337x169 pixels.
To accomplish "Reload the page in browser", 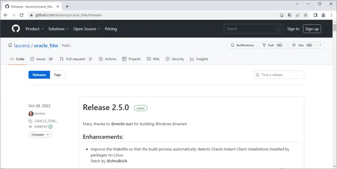I will pyautogui.click(x=22, y=15).
